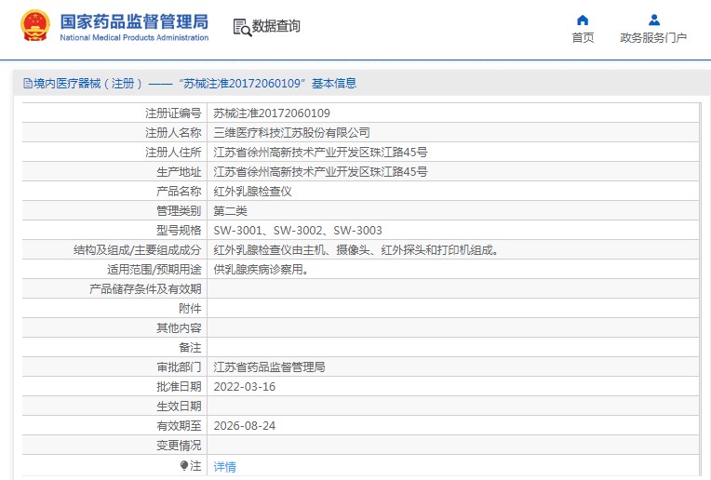Open 政务服务门户 user icon

tap(654, 20)
